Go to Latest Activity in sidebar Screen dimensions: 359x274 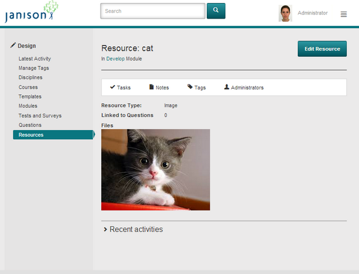[35, 59]
